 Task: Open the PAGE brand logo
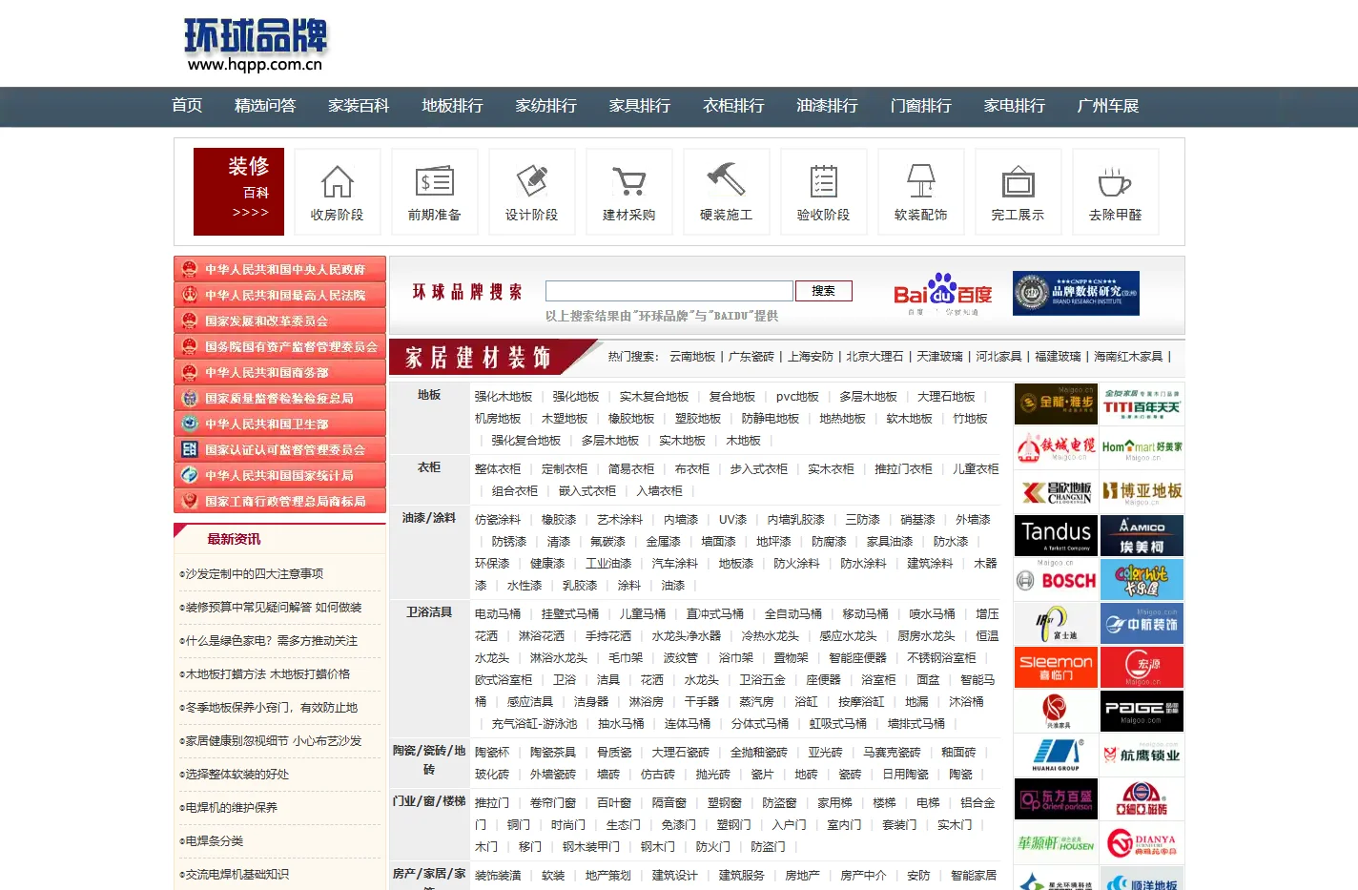click(1142, 711)
